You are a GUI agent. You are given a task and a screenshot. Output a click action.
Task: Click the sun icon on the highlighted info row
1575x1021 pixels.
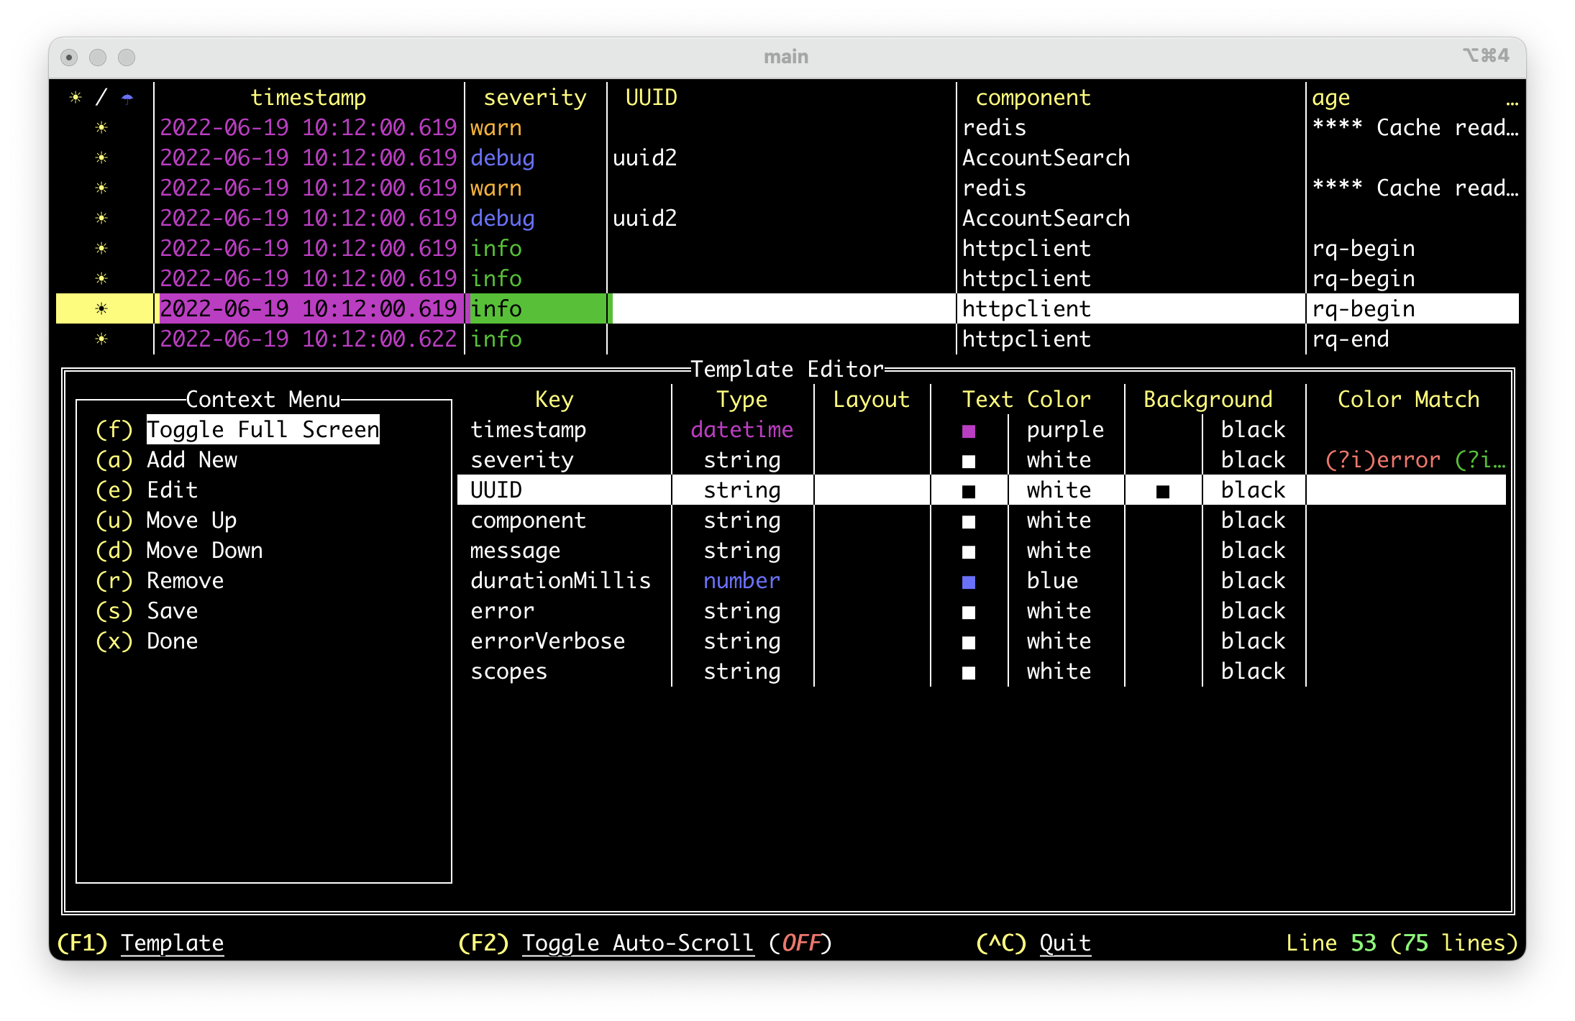(101, 309)
